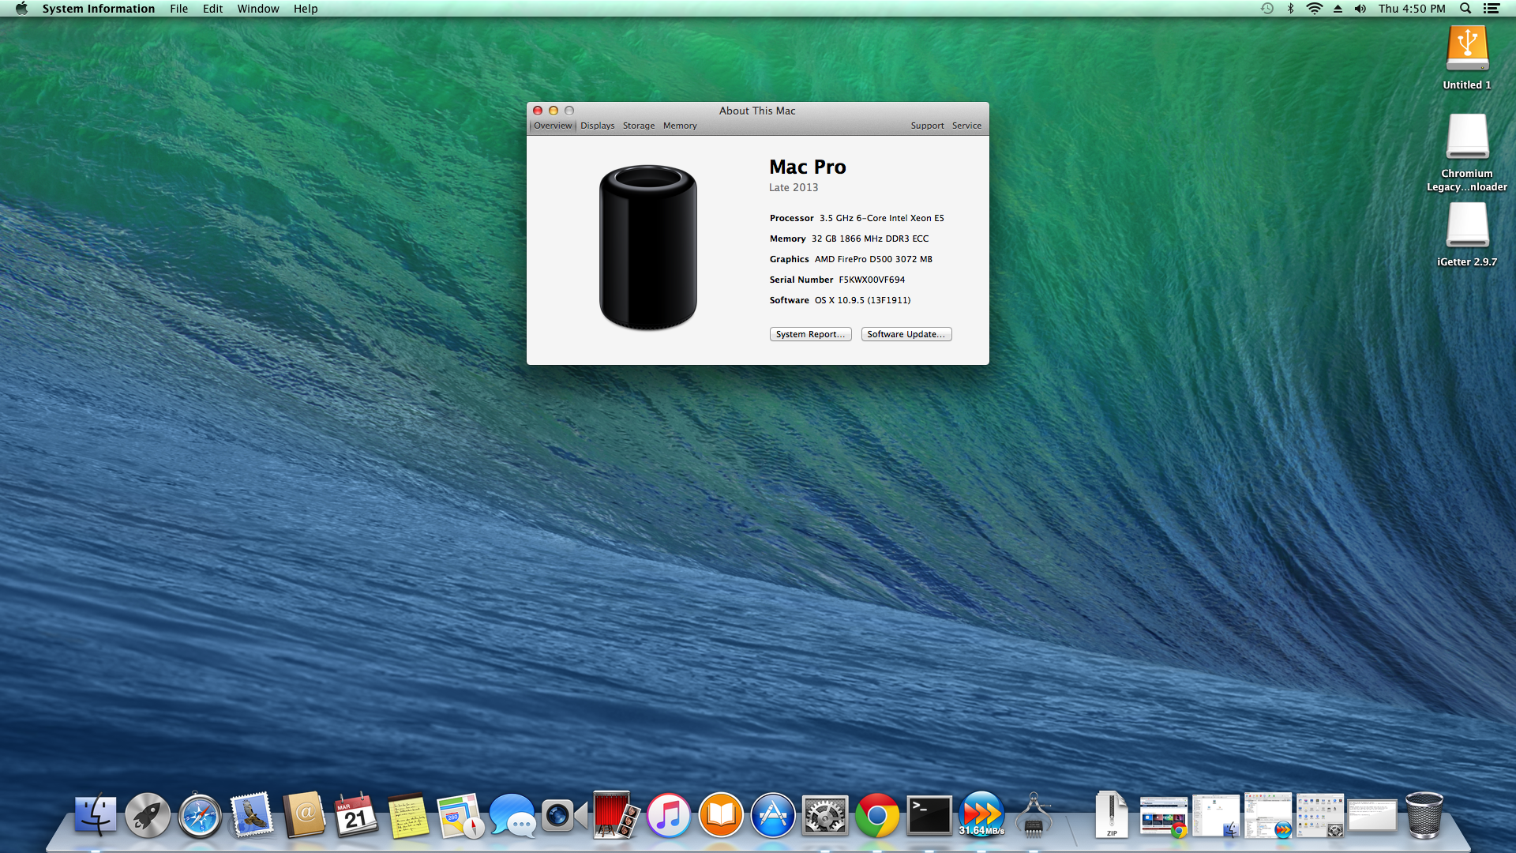Launch the App Store from Dock
Viewport: 1516px width, 853px height.
pos(772,815)
